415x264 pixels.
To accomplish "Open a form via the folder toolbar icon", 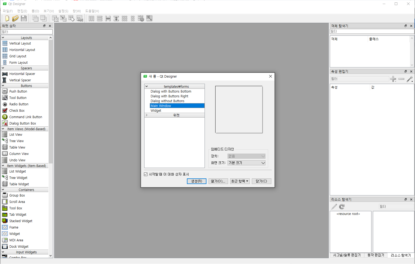I will tap(15, 18).
